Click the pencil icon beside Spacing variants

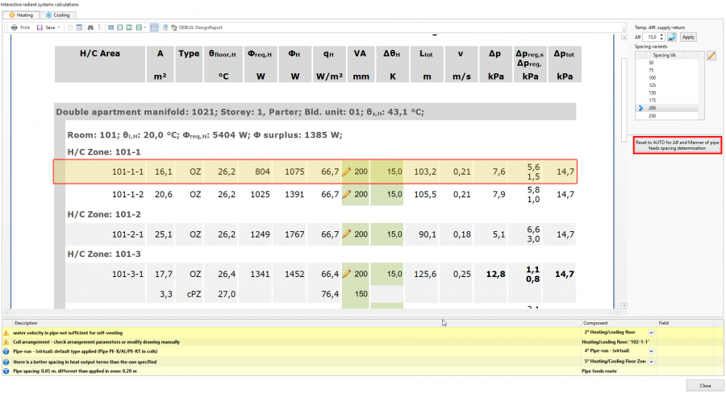coord(711,56)
